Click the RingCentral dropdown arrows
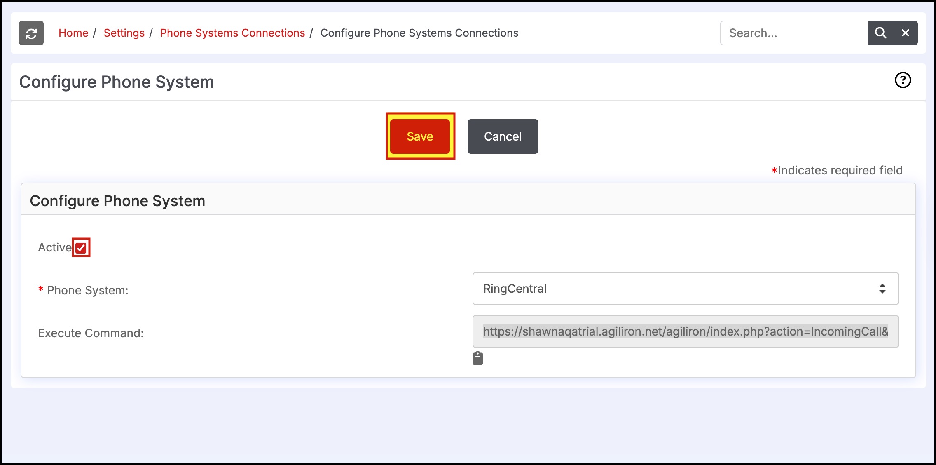936x465 pixels. point(882,289)
